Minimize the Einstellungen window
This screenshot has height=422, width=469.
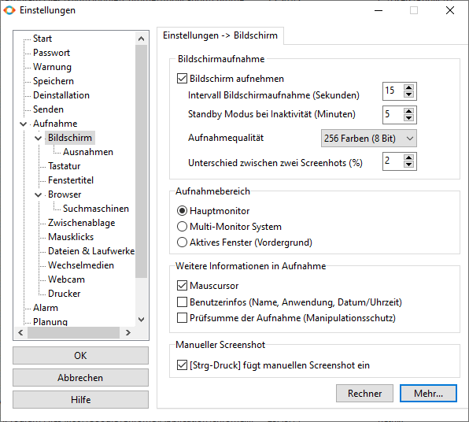[x=379, y=10]
